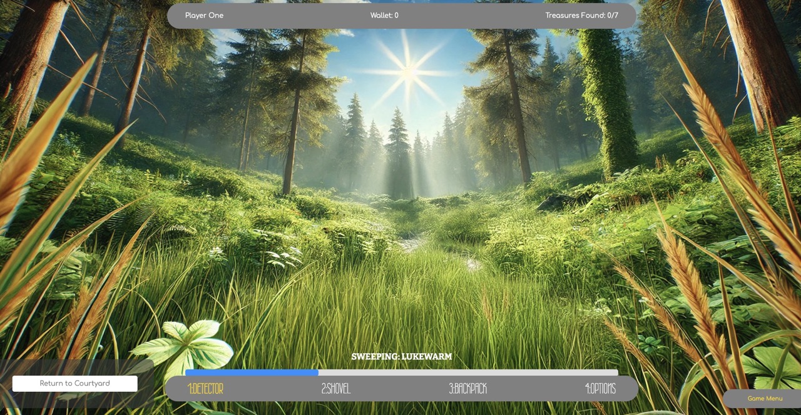The height and width of the screenshot is (415, 801).
Task: Switch to the 2:Shovel tool
Action: coord(335,389)
